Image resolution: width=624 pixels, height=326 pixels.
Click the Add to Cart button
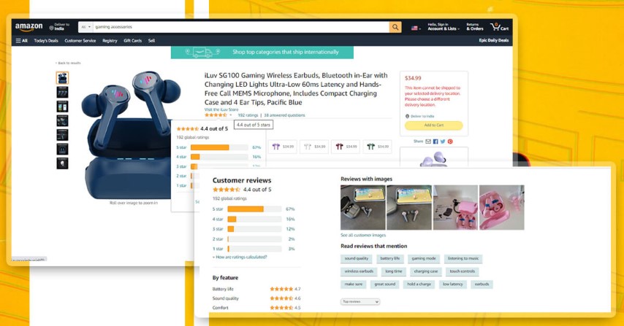pyautogui.click(x=434, y=125)
